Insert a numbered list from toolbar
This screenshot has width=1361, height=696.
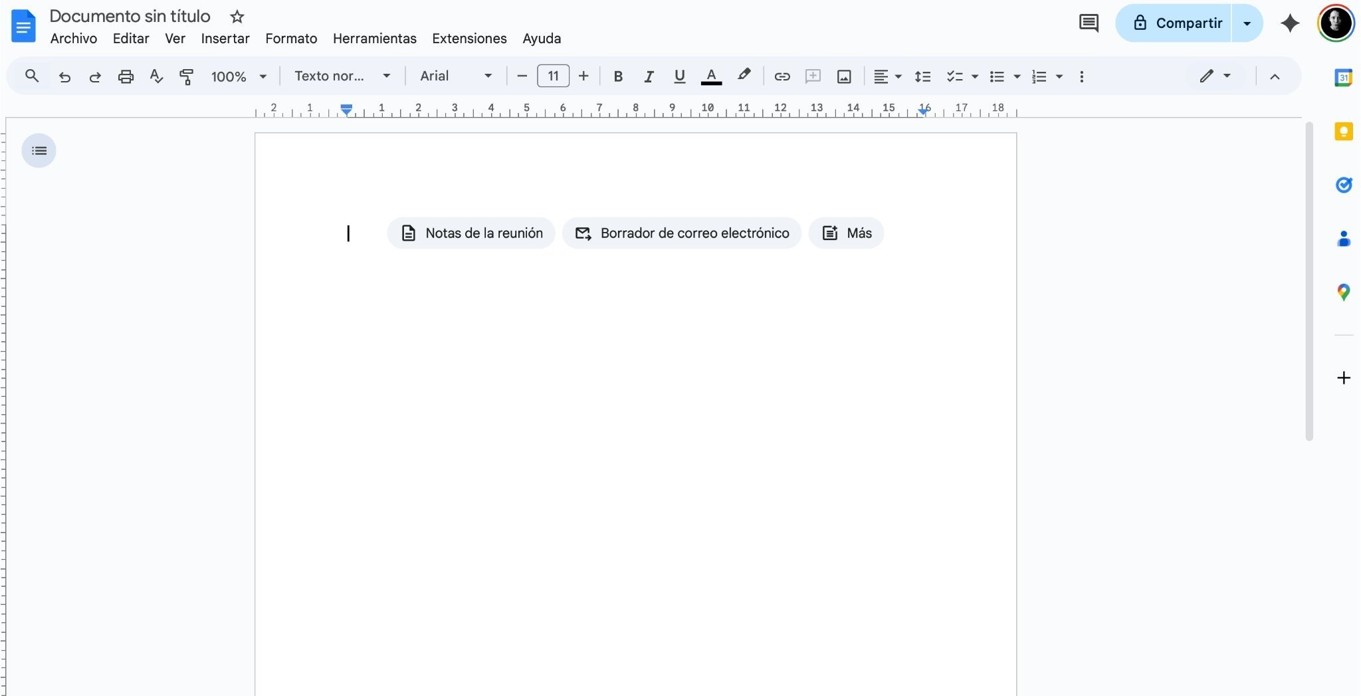tap(1039, 76)
